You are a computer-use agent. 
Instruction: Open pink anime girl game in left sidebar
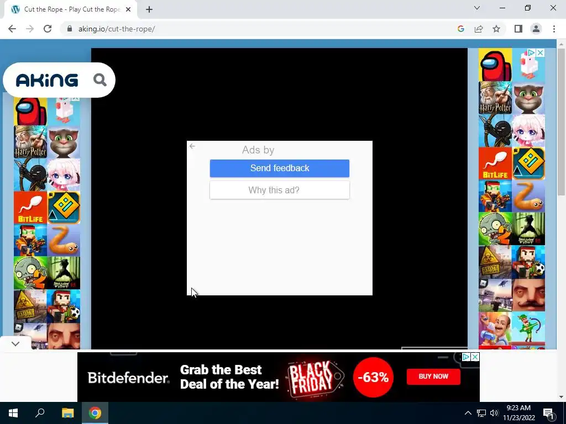click(64, 175)
